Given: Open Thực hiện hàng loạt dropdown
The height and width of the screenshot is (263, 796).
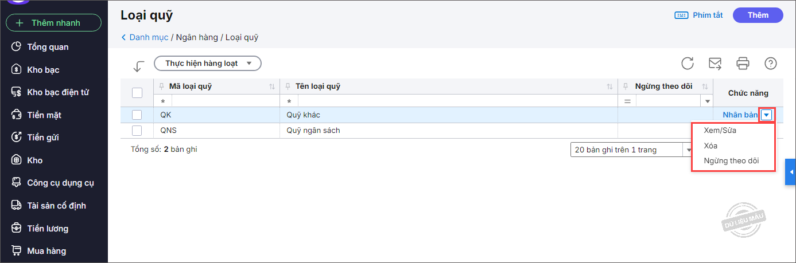Looking at the screenshot, I should click(208, 64).
